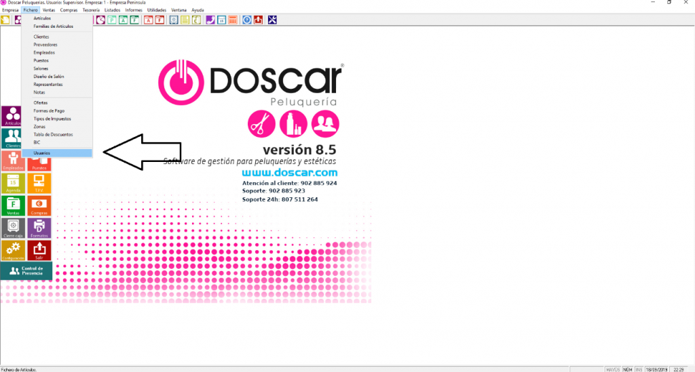The height and width of the screenshot is (372, 695).
Task: Select Tipos de Impuestos menu entry
Action: 57,119
